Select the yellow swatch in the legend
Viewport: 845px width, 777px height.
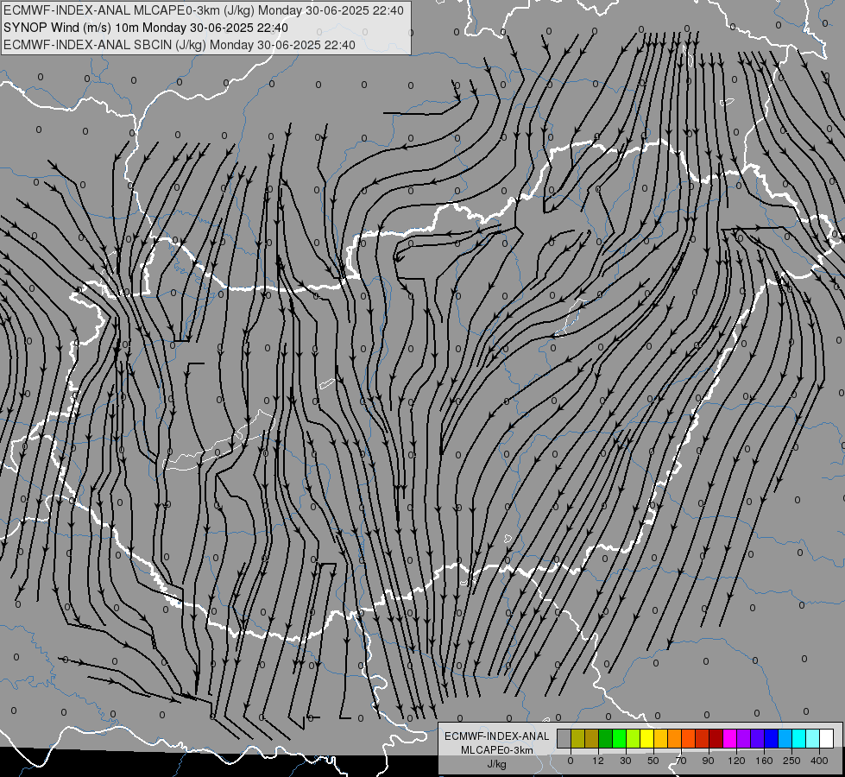[x=646, y=739]
